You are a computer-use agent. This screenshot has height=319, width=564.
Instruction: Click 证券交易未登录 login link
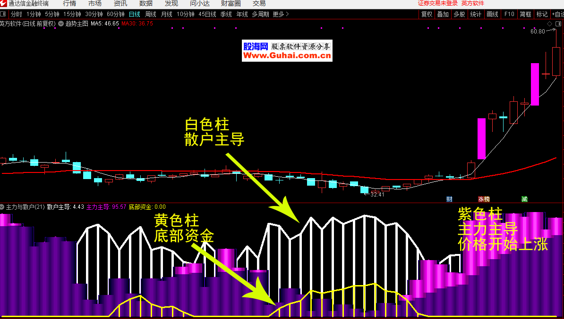point(438,4)
